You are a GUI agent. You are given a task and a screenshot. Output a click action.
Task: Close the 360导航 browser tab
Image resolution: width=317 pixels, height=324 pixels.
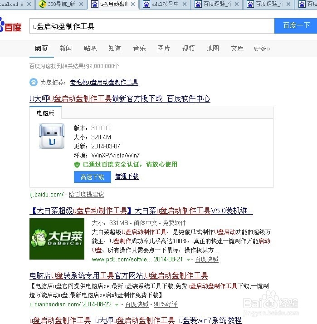point(81,4)
